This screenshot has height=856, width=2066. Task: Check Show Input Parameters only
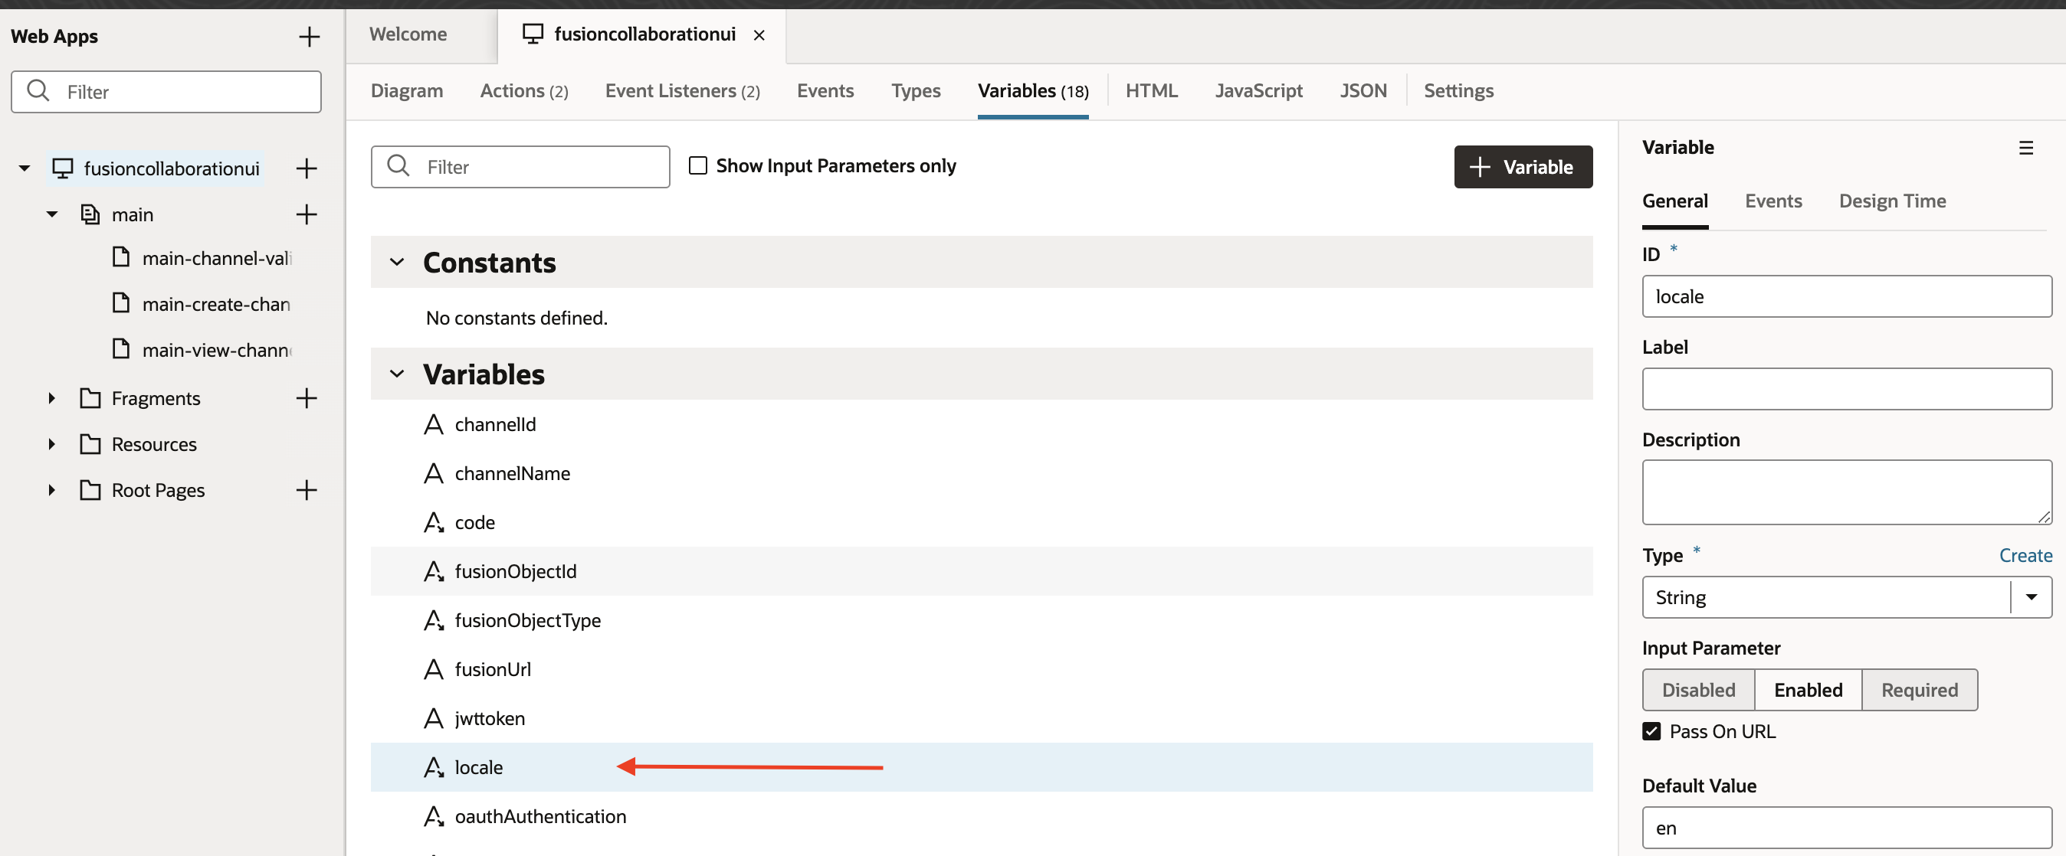coord(698,166)
